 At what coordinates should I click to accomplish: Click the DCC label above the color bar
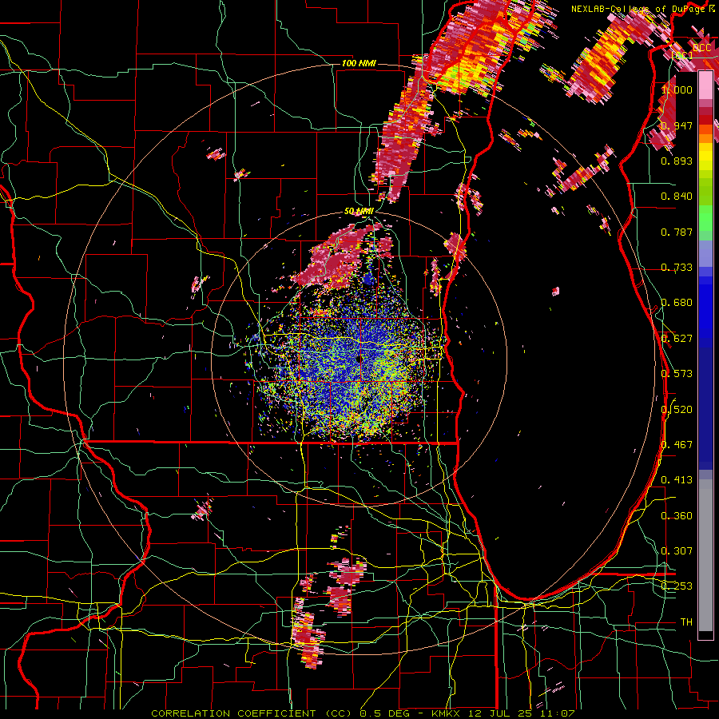tap(702, 48)
